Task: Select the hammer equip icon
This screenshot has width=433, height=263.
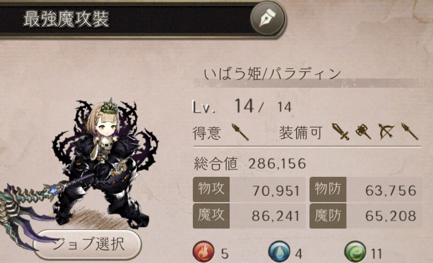Action: click(x=363, y=132)
